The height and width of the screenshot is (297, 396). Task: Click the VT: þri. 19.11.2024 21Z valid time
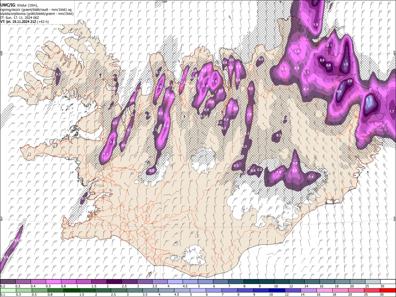click(x=18, y=22)
